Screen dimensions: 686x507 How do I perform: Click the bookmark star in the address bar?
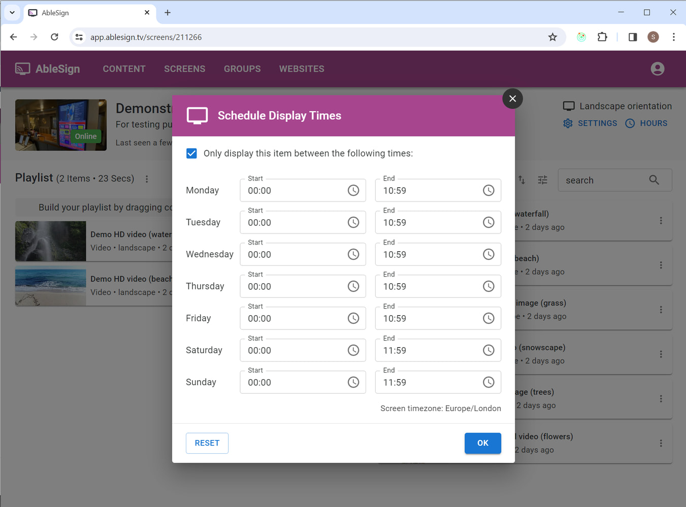coord(552,37)
